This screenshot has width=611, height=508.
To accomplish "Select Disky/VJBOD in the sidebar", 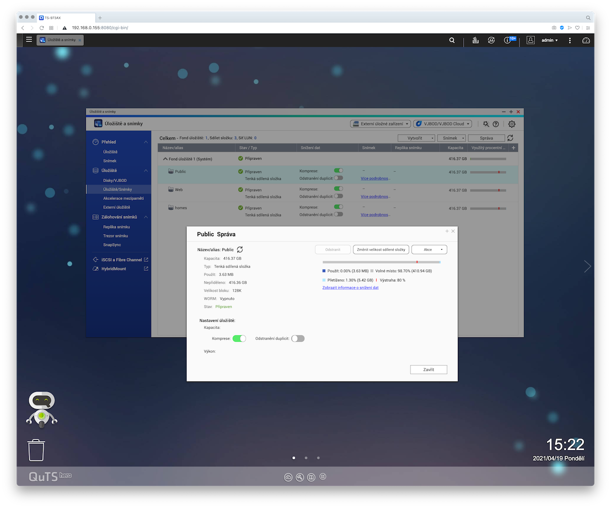I will click(115, 181).
